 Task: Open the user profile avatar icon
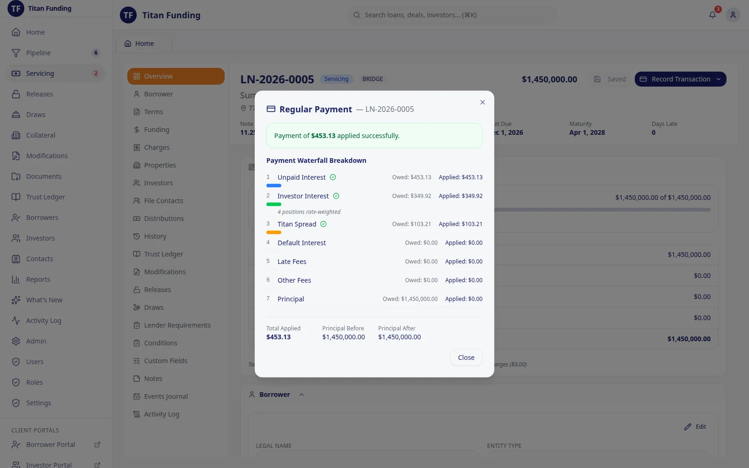tap(733, 15)
